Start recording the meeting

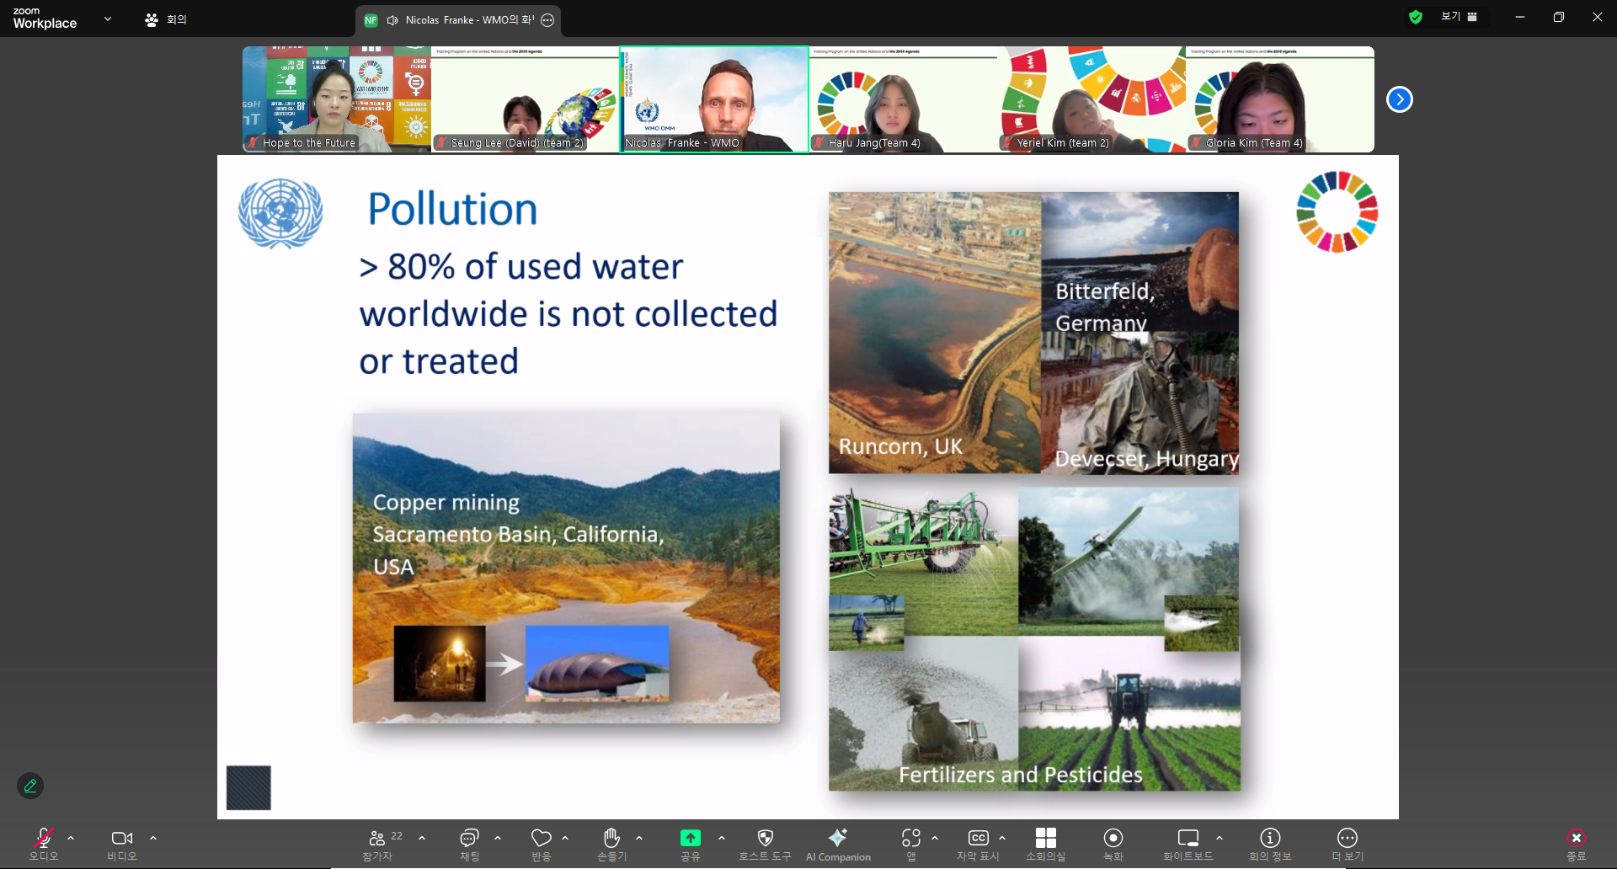[1113, 844]
